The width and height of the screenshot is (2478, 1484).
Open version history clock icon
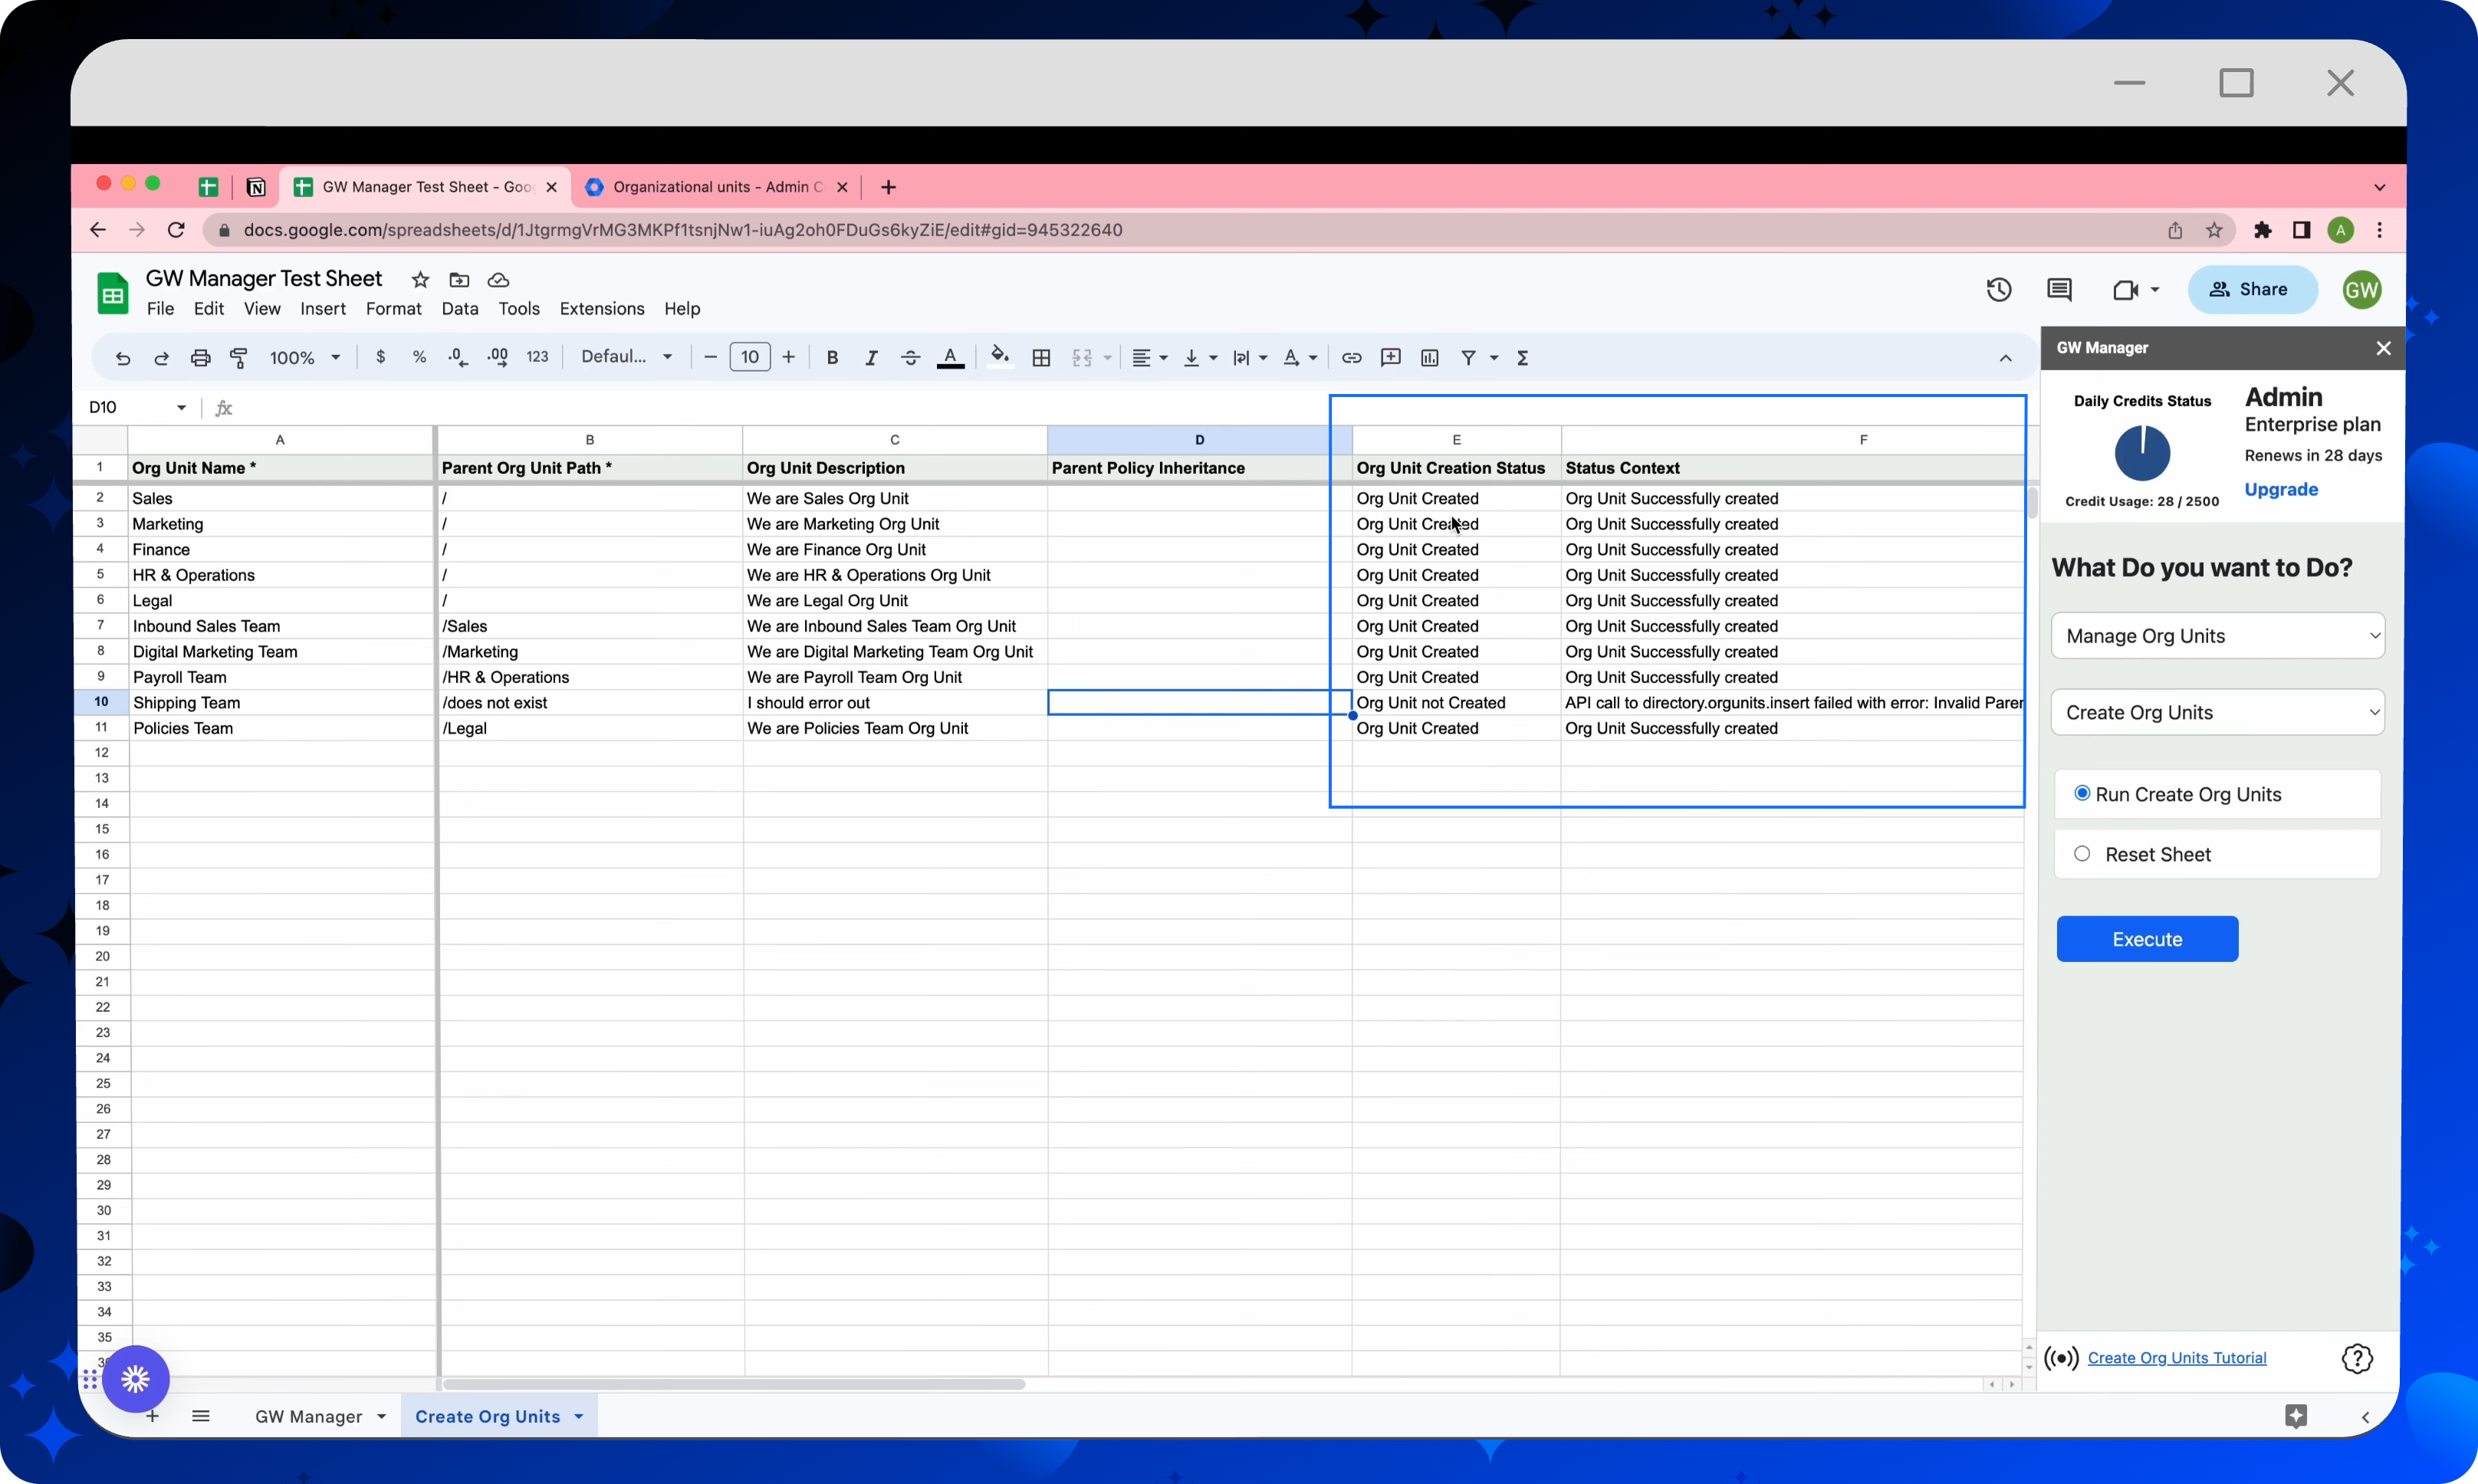(x=1998, y=290)
